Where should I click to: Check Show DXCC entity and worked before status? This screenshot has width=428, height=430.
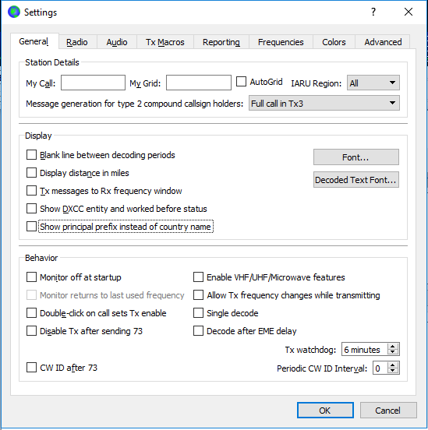[31, 209]
